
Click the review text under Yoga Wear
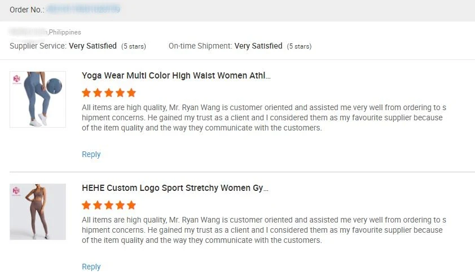point(263,117)
